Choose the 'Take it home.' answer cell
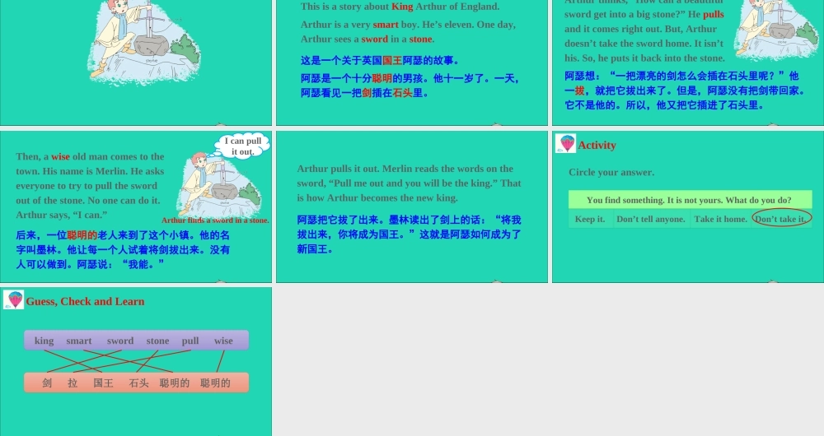The image size is (824, 436). pos(720,219)
